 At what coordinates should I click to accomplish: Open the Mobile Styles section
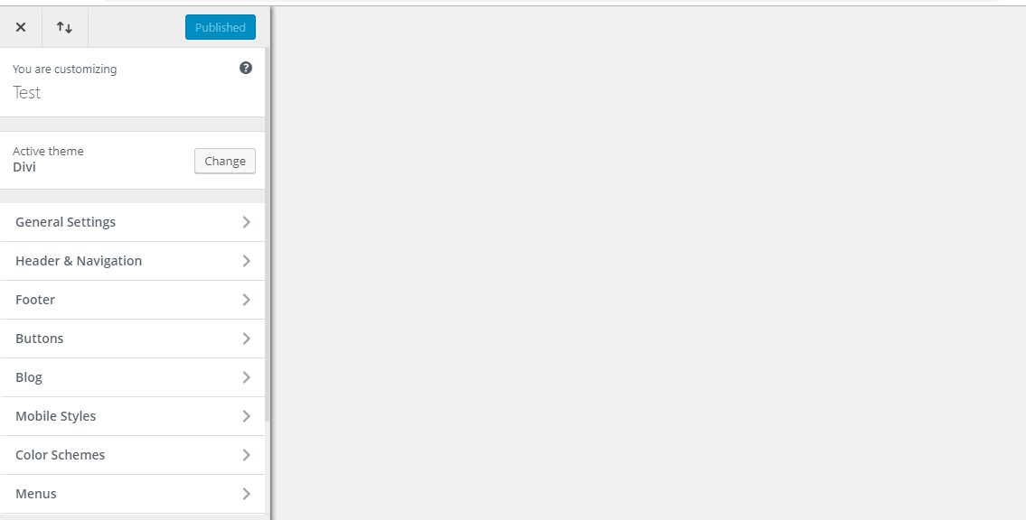(x=133, y=416)
